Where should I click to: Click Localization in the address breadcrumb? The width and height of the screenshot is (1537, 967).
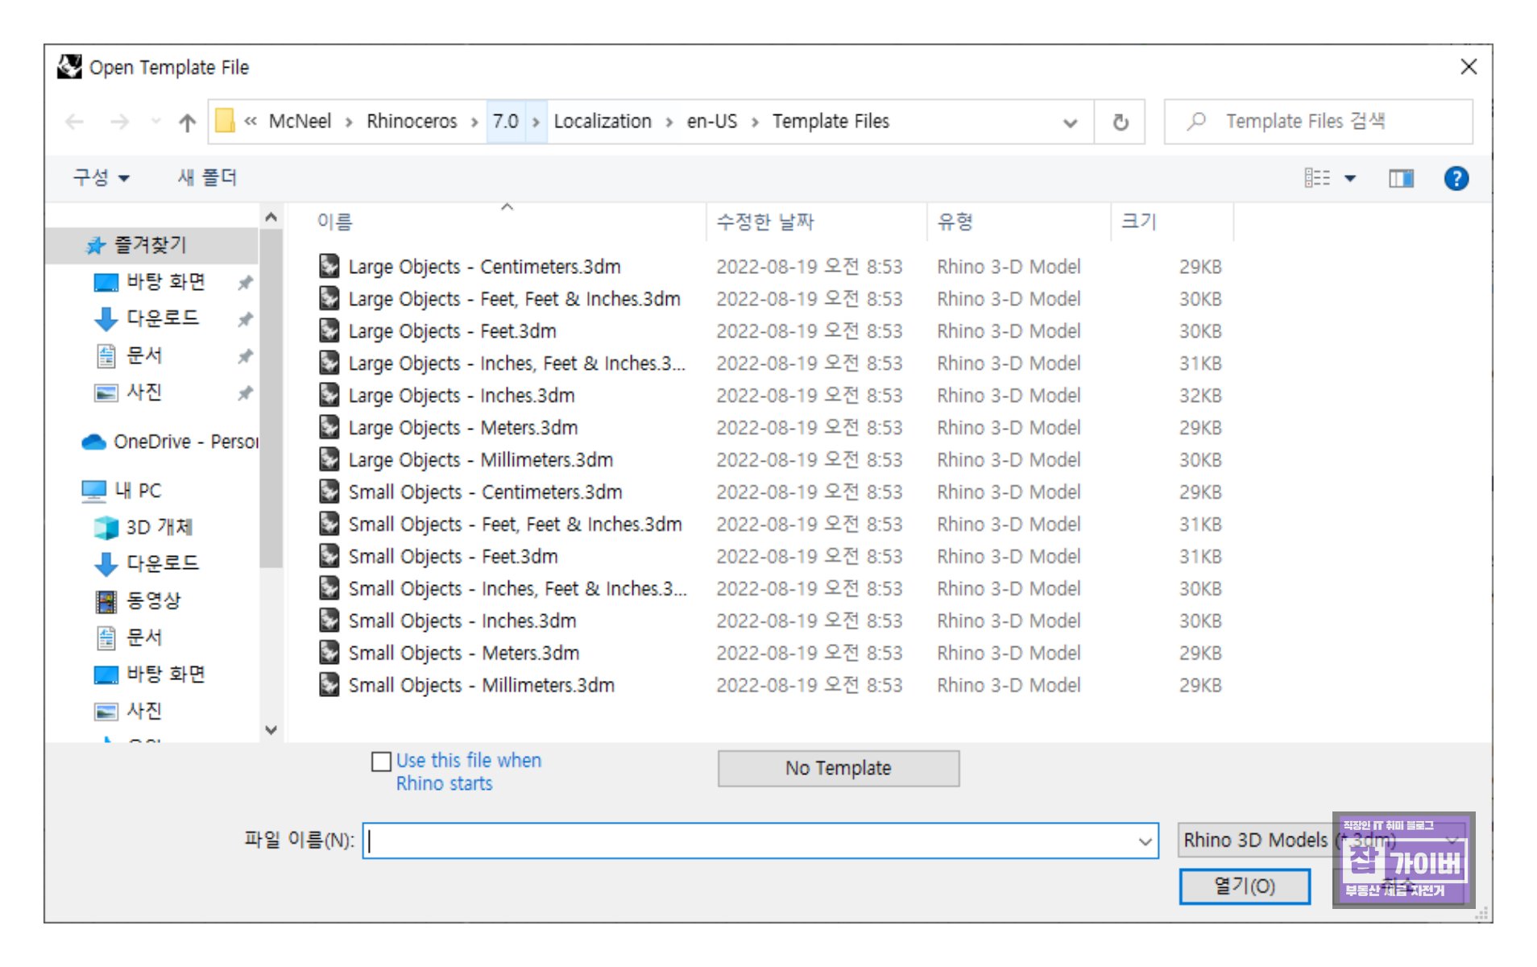pyautogui.click(x=603, y=122)
